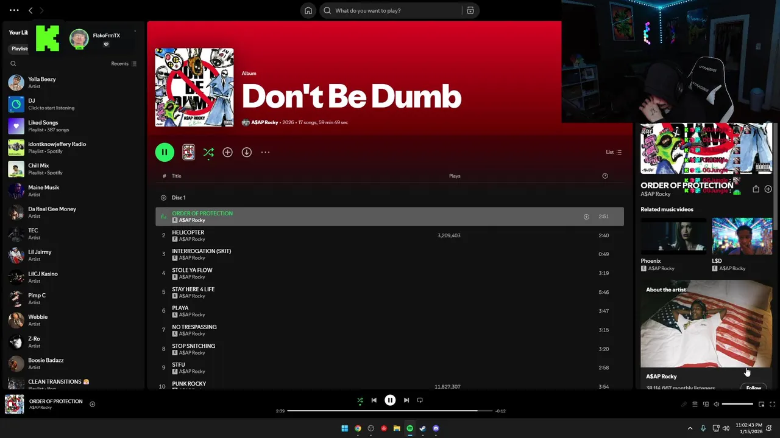This screenshot has height=438, width=780.
Task: Show hidden icons in system tray
Action: [x=690, y=428]
